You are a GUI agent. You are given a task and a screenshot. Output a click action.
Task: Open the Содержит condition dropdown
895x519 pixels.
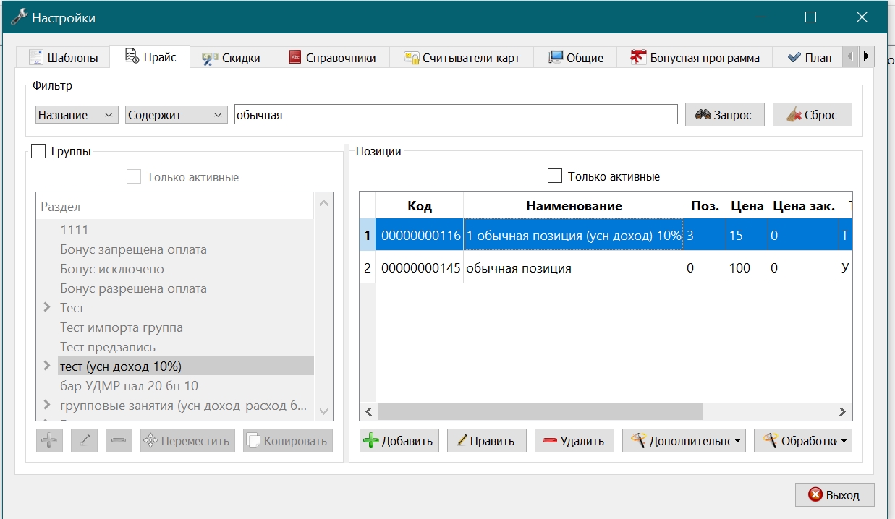click(x=177, y=115)
